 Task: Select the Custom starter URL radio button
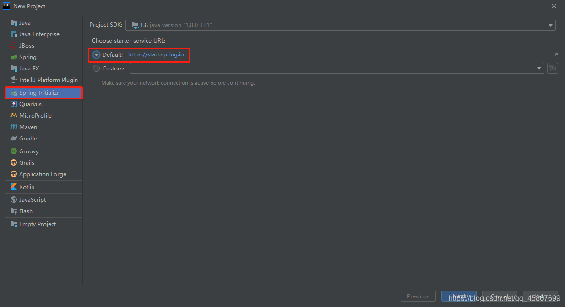click(96, 69)
